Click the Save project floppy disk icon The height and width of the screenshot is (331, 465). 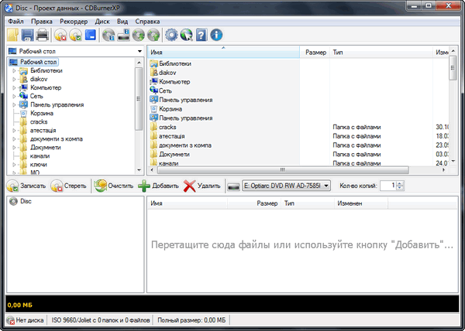28,35
